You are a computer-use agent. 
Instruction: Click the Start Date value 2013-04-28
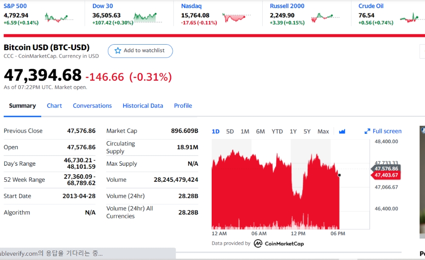point(79,196)
